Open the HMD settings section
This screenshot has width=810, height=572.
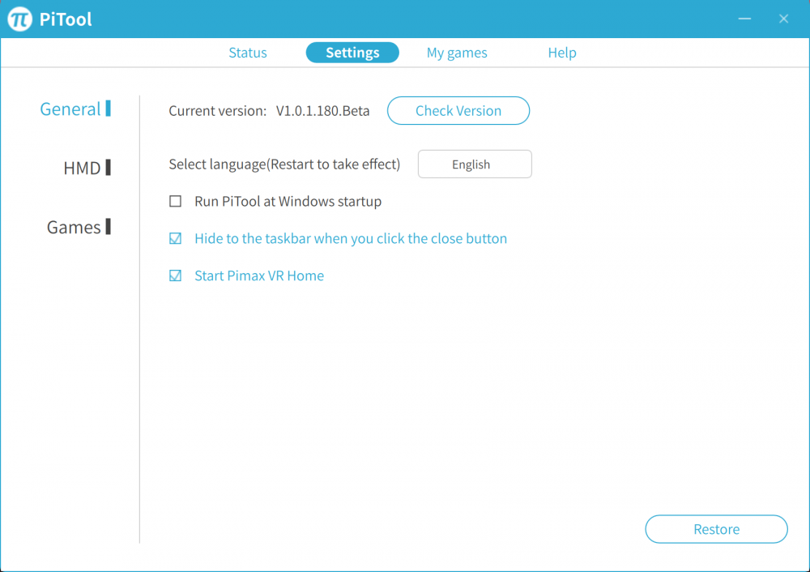[82, 167]
